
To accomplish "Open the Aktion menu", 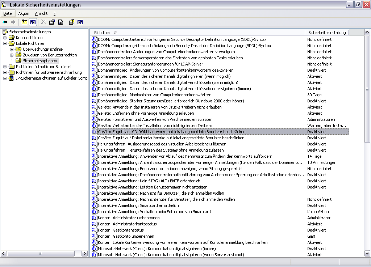I will click(x=24, y=13).
